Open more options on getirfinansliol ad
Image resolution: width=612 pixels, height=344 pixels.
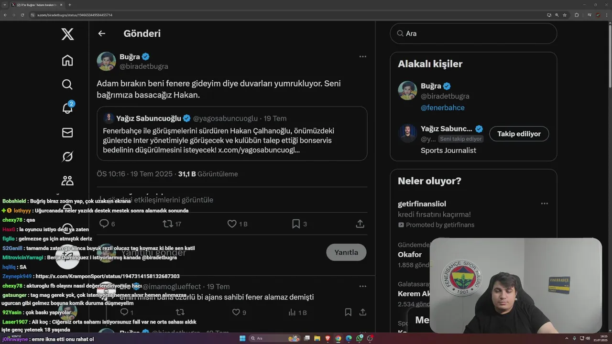click(x=545, y=204)
